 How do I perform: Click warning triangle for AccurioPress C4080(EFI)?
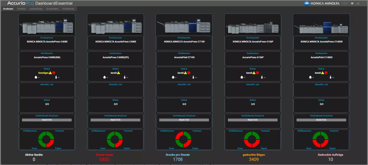(118, 73)
